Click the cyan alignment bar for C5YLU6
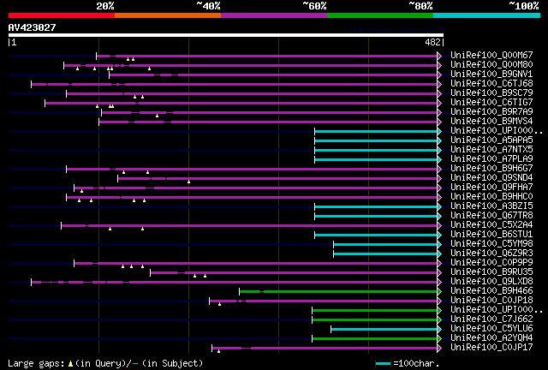 tap(384, 330)
